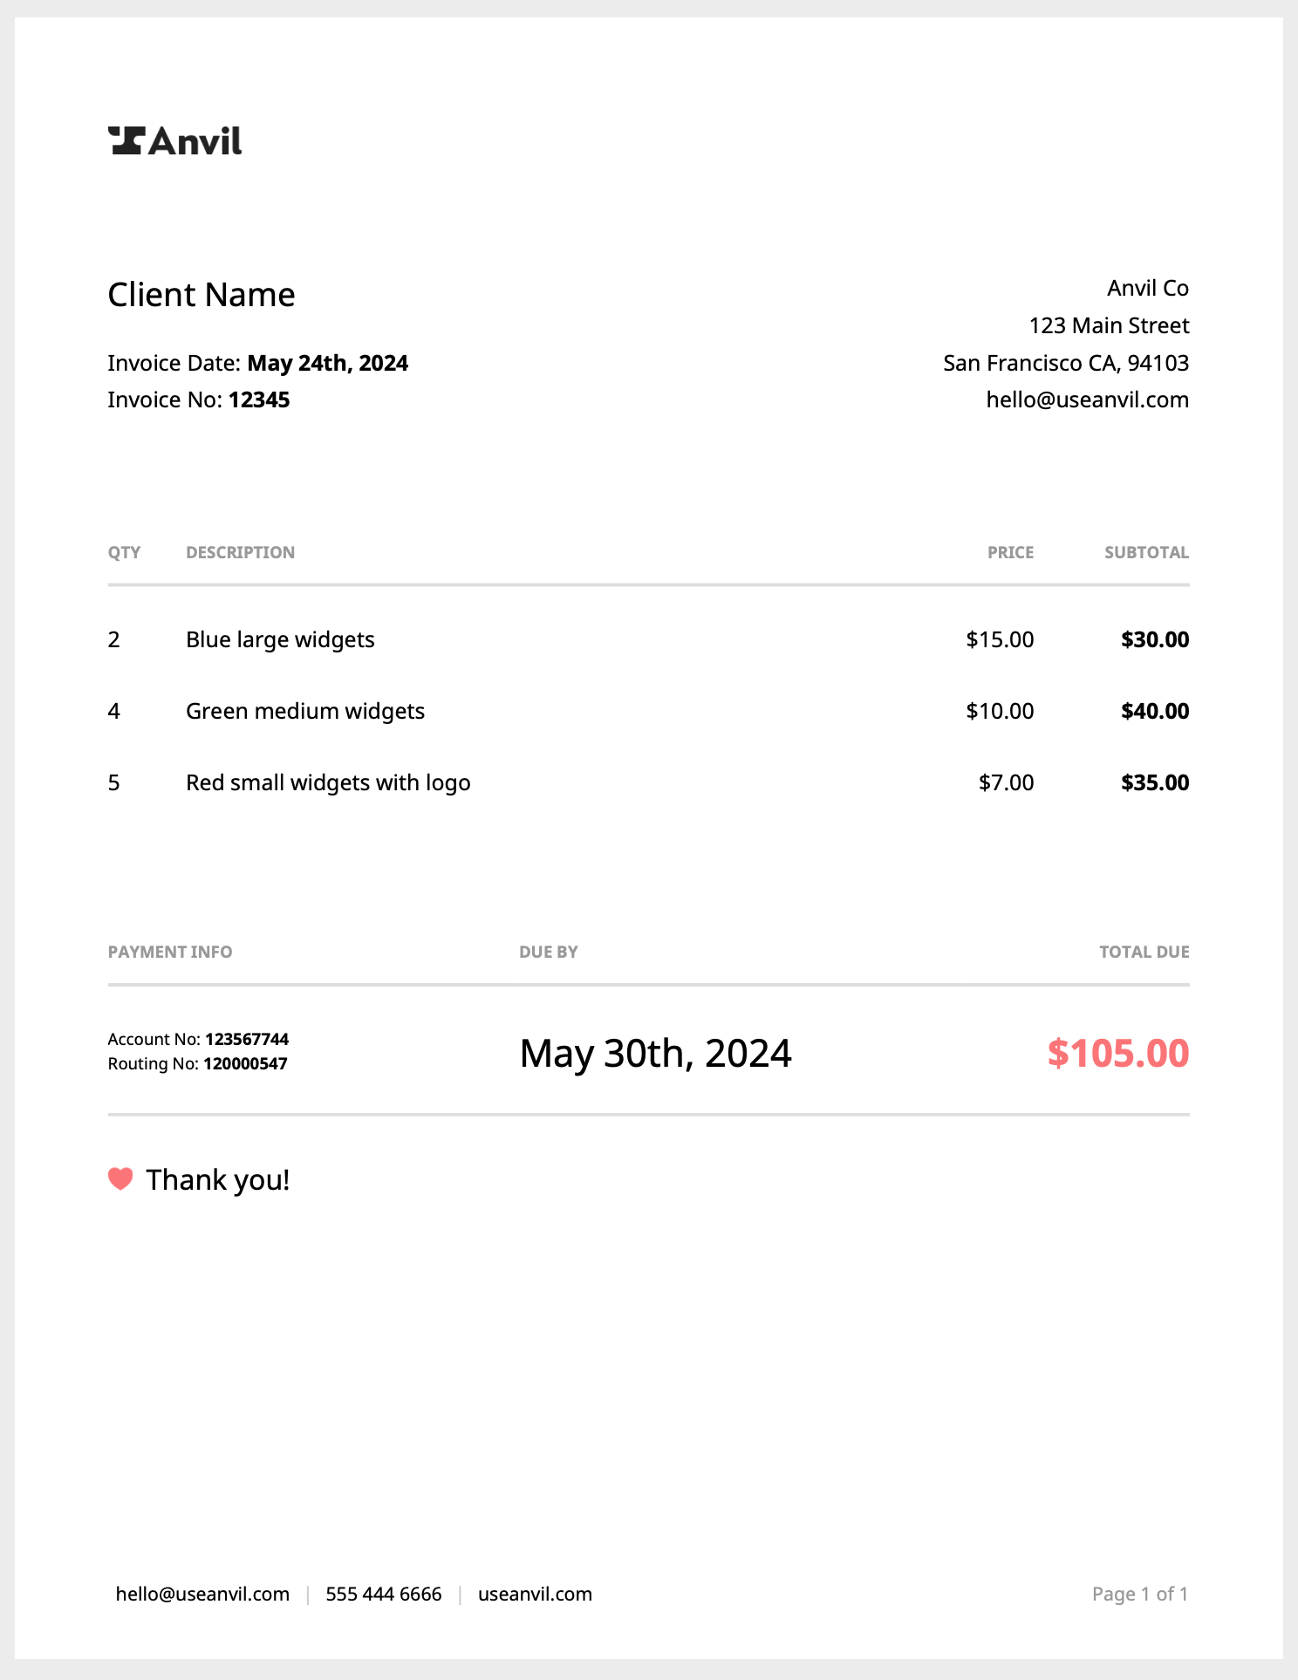Click the account number 123567744
The image size is (1298, 1680).
[247, 1039]
